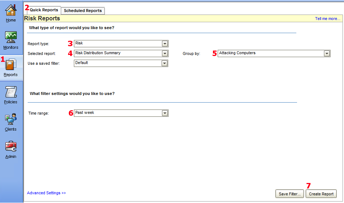Open the Clients sidebar icon

pyautogui.click(x=11, y=119)
